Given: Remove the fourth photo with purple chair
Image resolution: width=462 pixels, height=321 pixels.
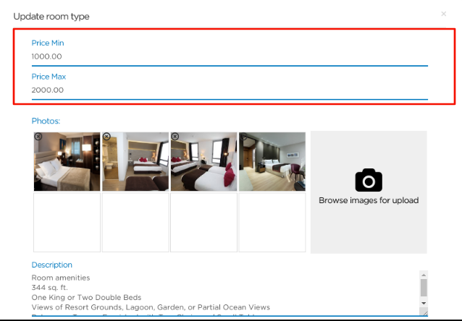Looking at the screenshot, I should (x=243, y=137).
